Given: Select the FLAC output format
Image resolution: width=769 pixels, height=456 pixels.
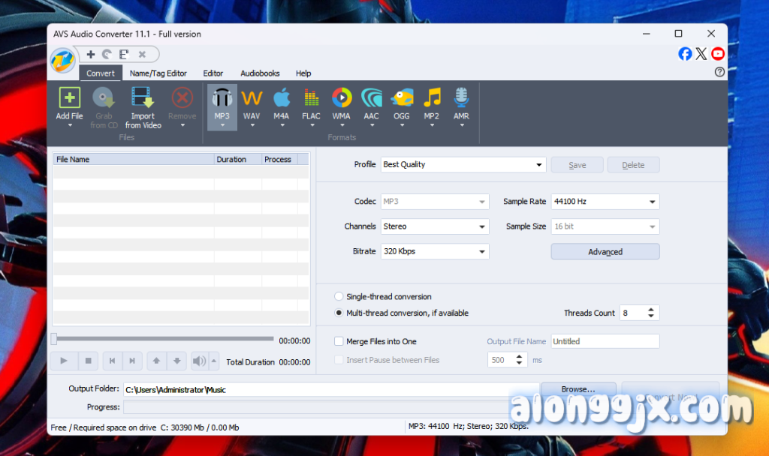Looking at the screenshot, I should point(311,98).
